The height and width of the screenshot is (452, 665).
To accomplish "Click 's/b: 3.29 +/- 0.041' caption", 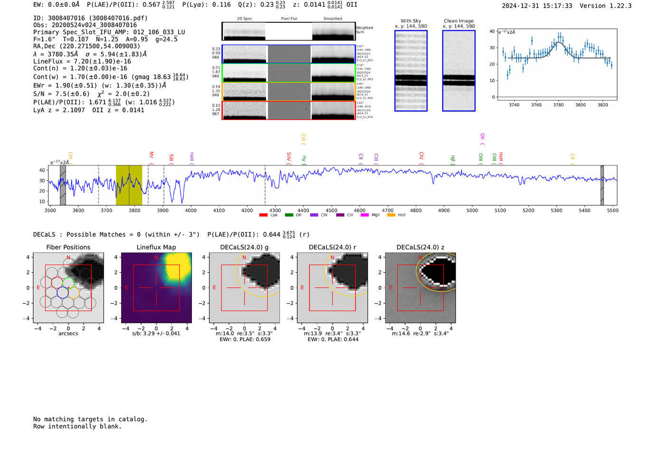I will [x=156, y=333].
